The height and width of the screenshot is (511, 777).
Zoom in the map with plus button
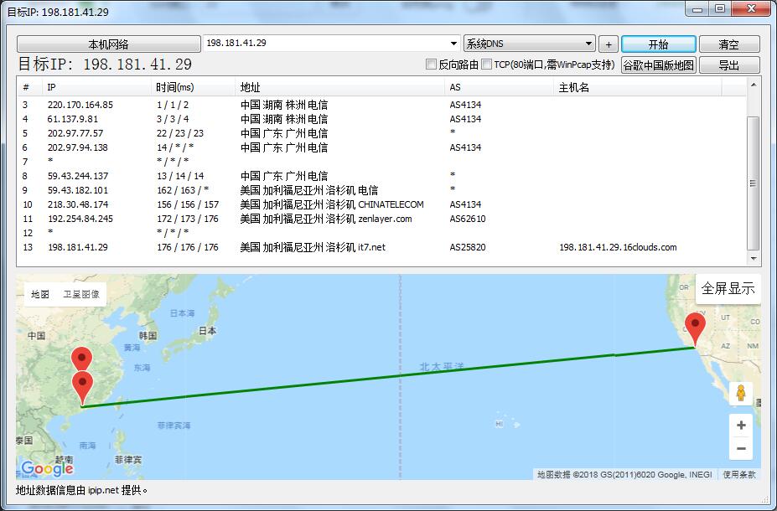point(740,426)
